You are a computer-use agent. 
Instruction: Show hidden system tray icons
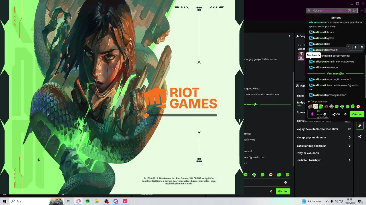(x=327, y=201)
